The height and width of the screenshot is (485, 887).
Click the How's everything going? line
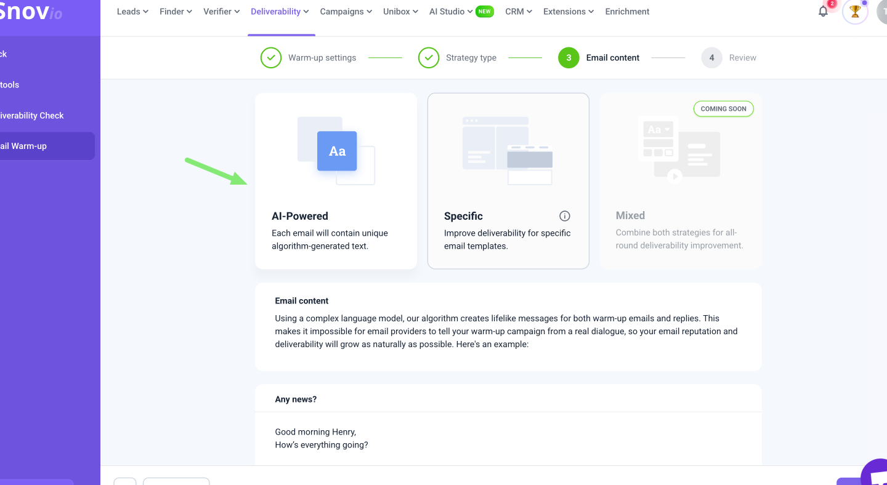click(x=322, y=445)
